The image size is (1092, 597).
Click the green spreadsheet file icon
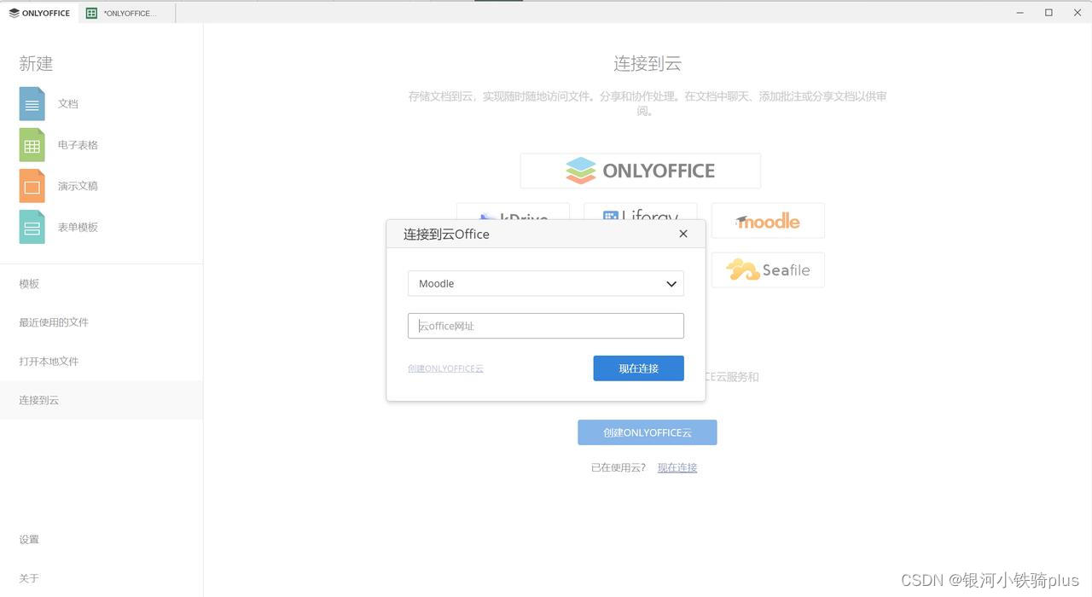(32, 145)
